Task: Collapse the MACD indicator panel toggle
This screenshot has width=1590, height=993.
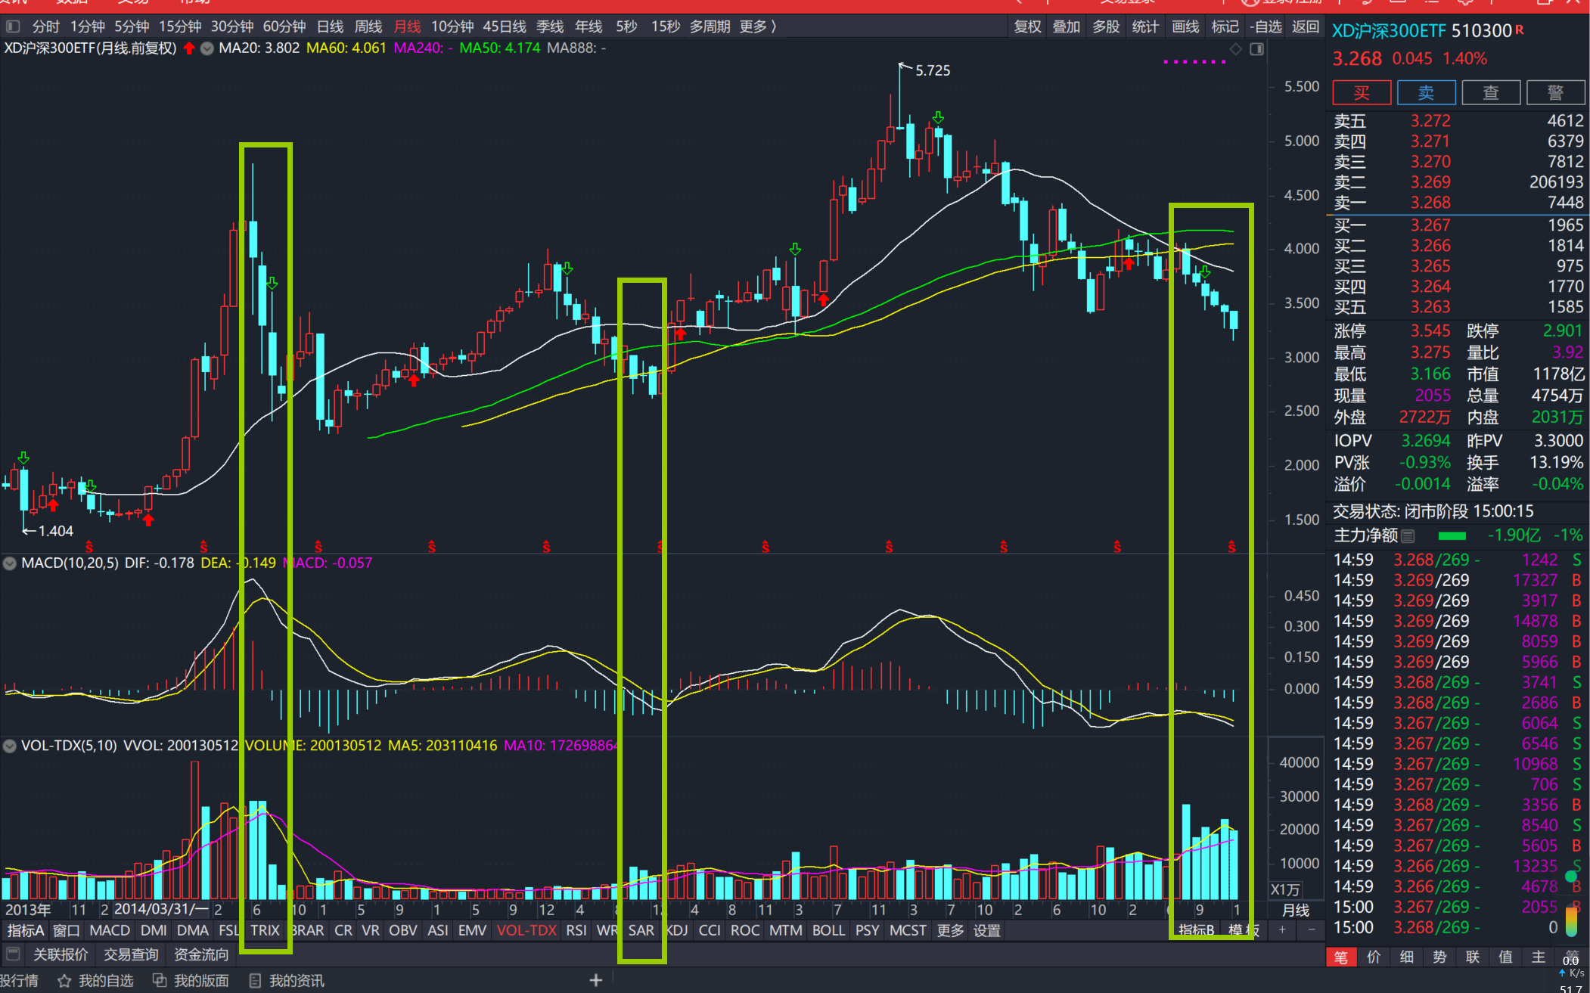Action: (x=10, y=563)
